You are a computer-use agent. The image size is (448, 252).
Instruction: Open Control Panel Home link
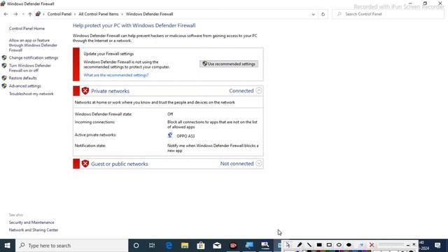tap(27, 29)
